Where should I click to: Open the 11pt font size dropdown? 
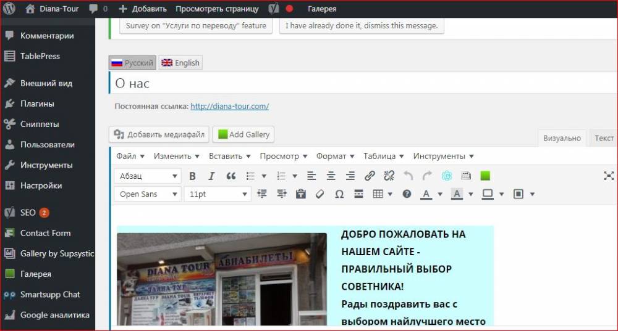[218, 194]
